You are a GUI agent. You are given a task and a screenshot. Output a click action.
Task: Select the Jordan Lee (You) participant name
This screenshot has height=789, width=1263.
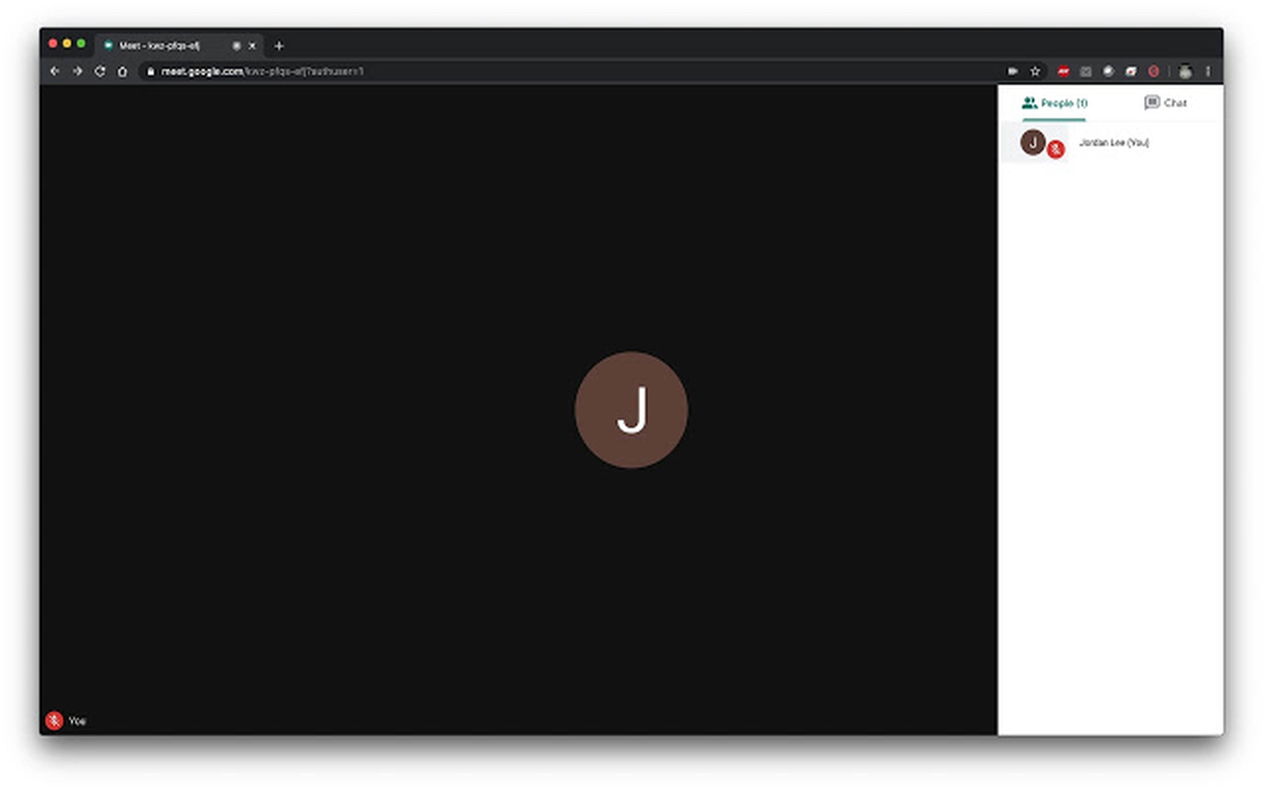1114,142
